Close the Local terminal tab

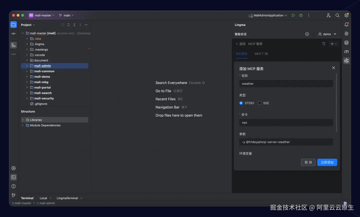coord(51,198)
